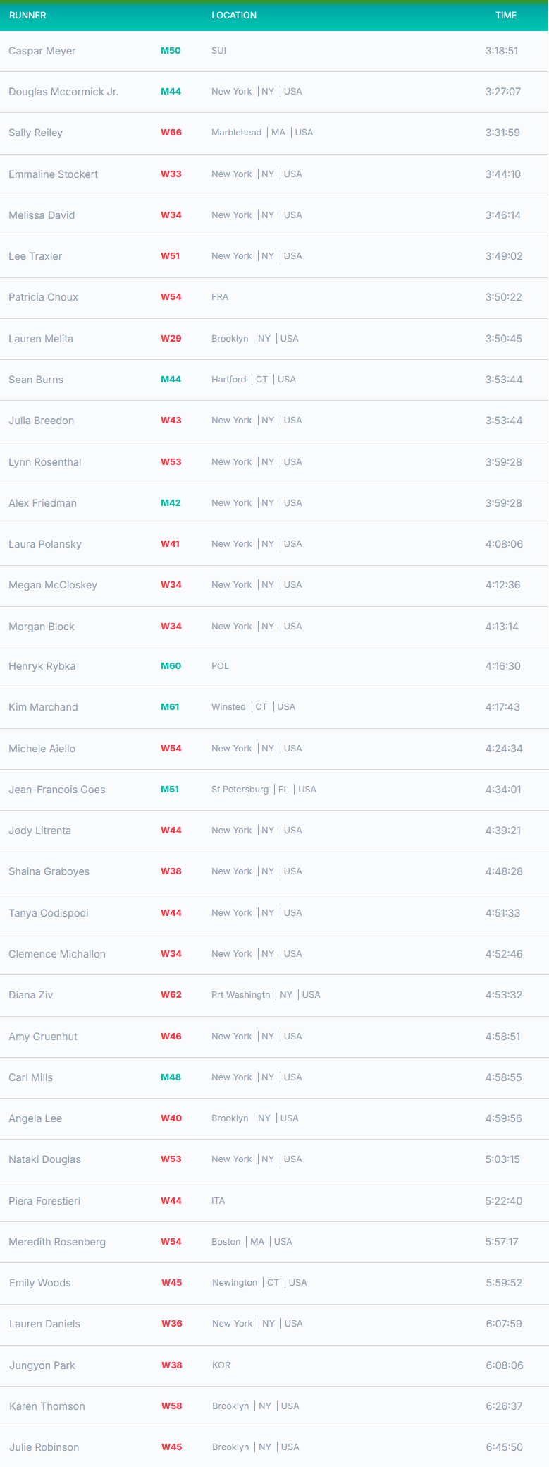Select Karen Thomson's W58 badge
Screen dimensions: 549x1467
coord(172,1406)
